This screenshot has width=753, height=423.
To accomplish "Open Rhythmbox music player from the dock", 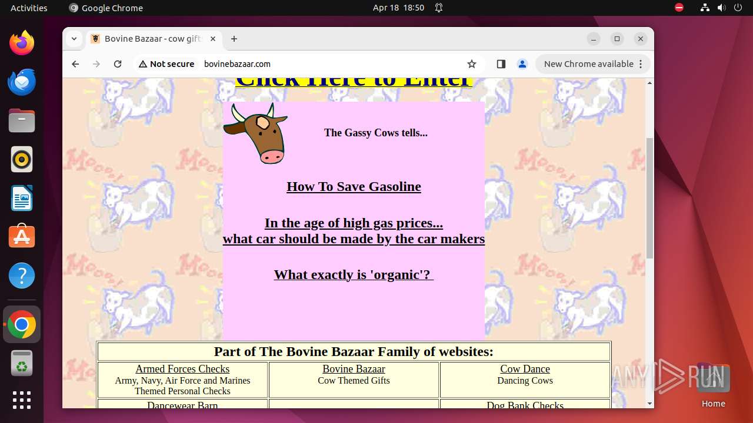I will tap(22, 159).
